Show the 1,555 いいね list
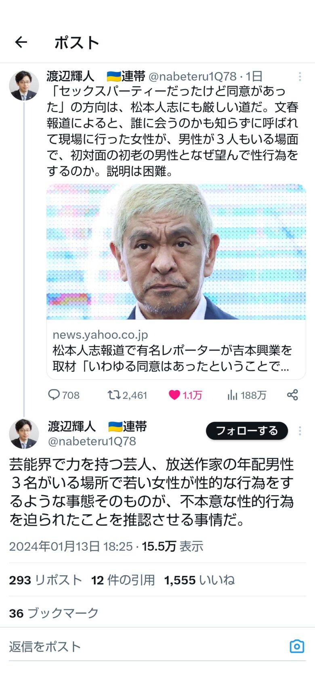This screenshot has height=683, width=315. tap(199, 580)
